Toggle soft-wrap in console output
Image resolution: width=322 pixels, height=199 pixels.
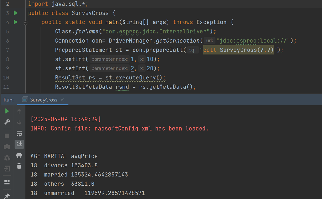pyautogui.click(x=19, y=133)
